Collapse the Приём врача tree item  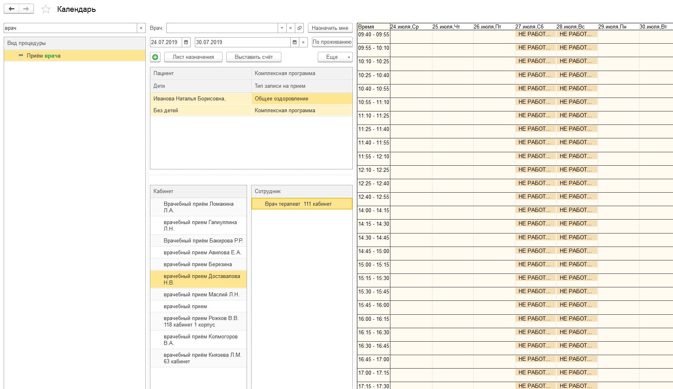click(21, 56)
